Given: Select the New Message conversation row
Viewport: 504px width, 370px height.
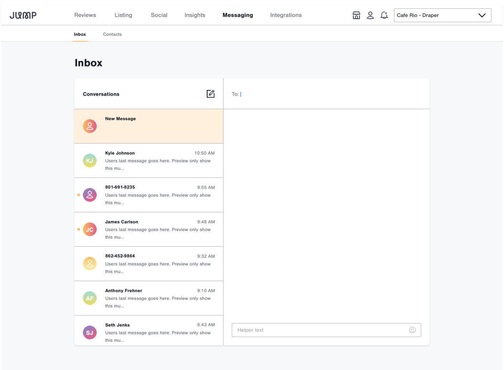Looking at the screenshot, I should pyautogui.click(x=149, y=126).
